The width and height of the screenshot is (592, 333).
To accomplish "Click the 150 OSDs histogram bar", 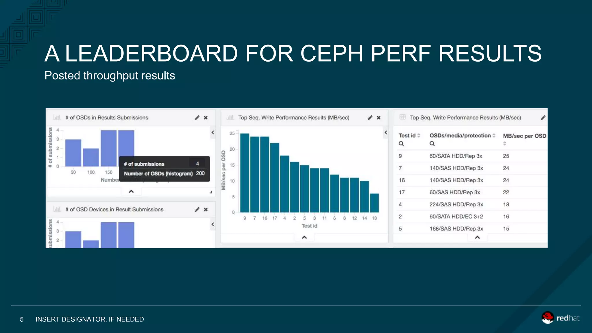I will 108,148.
